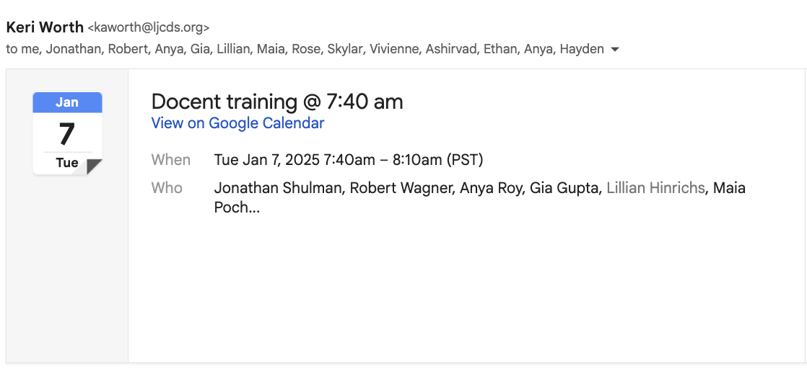Select attendee Jonathan Shulman
Image resolution: width=807 pixels, height=389 pixels.
pos(279,188)
